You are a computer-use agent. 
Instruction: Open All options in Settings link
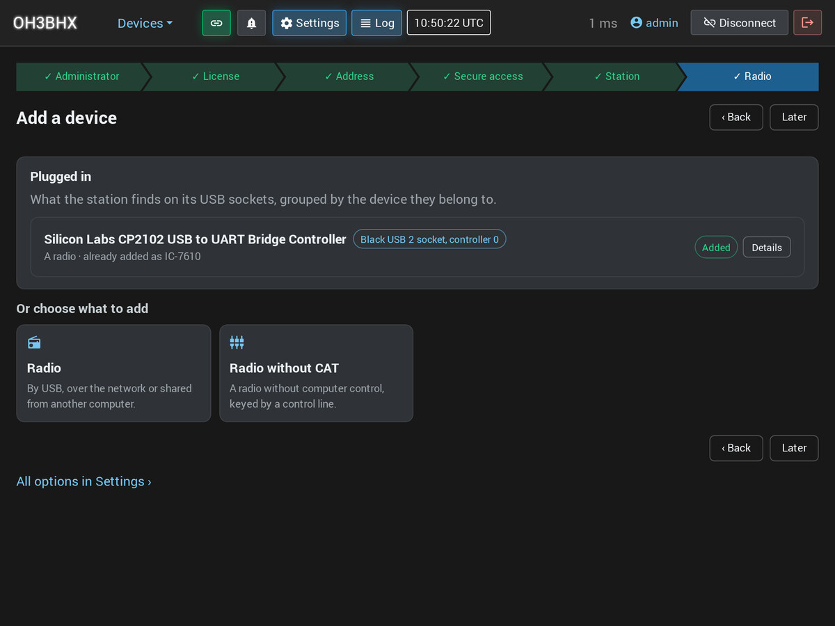pos(83,481)
